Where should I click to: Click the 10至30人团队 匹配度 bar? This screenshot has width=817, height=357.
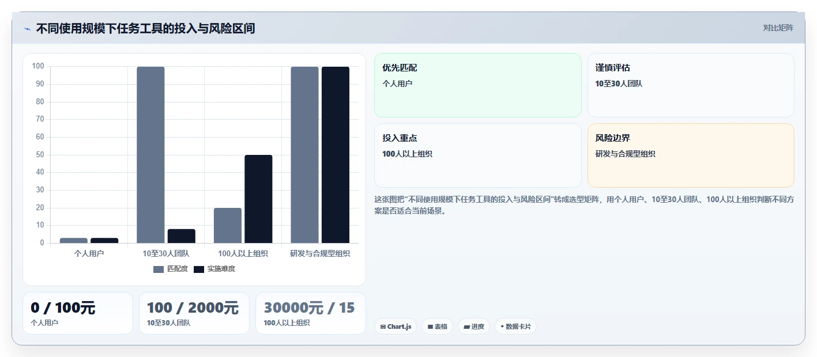(150, 155)
